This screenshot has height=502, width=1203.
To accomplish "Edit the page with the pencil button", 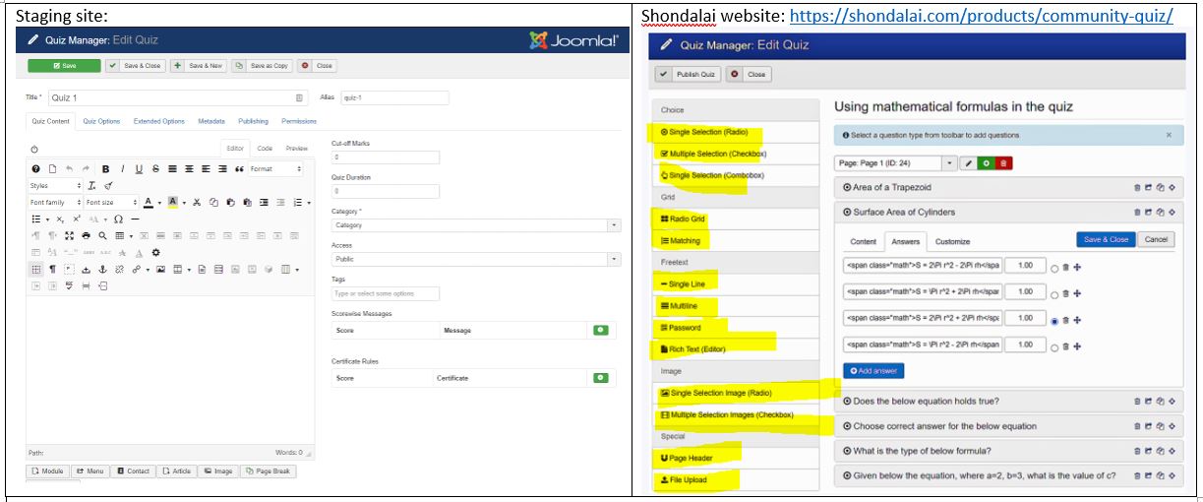I will [968, 161].
